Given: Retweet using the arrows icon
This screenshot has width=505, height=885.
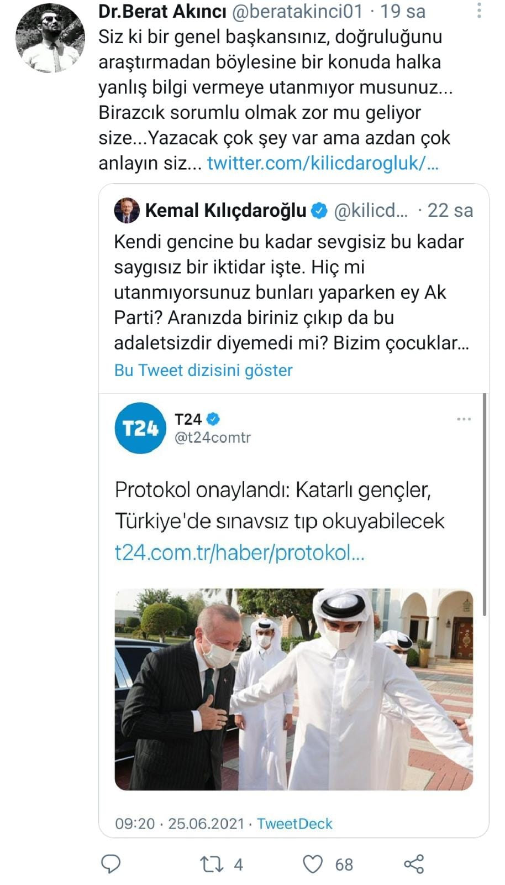Looking at the screenshot, I should pyautogui.click(x=211, y=864).
